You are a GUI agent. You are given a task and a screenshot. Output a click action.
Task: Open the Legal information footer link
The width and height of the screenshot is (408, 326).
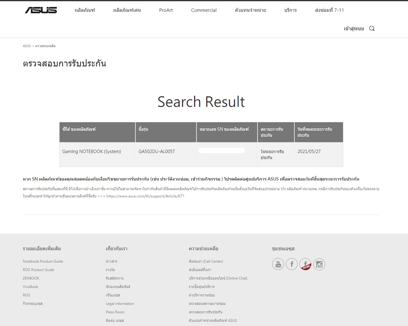(x=120, y=304)
